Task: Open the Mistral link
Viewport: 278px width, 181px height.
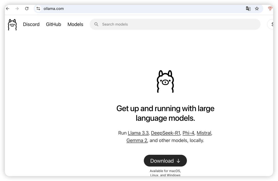Action: click(204, 133)
